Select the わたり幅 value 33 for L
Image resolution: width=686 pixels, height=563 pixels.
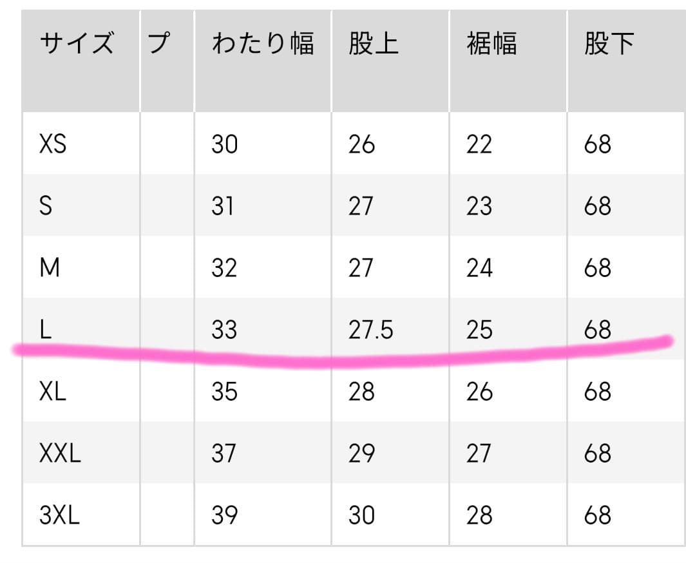224,330
